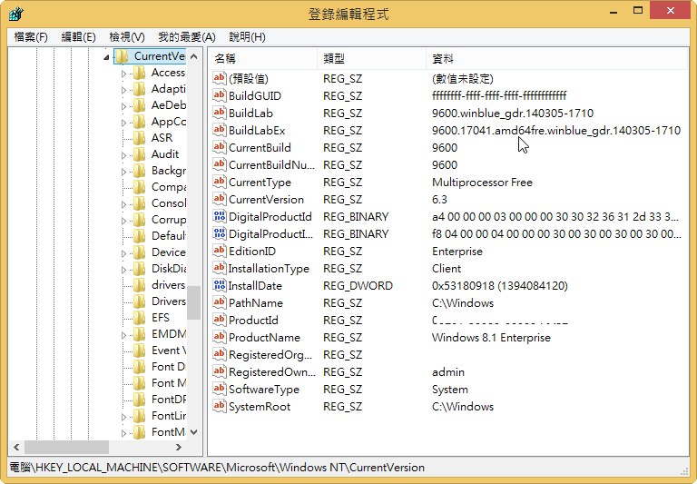
Task: Click the 名稱 column header
Action: [x=225, y=58]
